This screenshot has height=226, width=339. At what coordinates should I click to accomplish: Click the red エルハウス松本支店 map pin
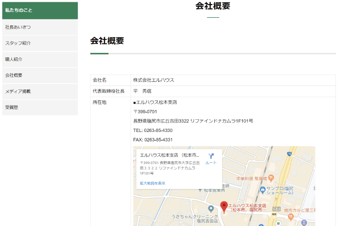224,207
